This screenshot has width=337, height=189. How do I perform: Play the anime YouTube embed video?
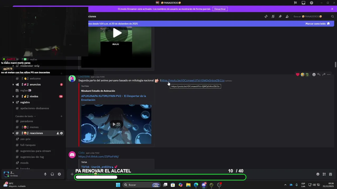pos(114,124)
